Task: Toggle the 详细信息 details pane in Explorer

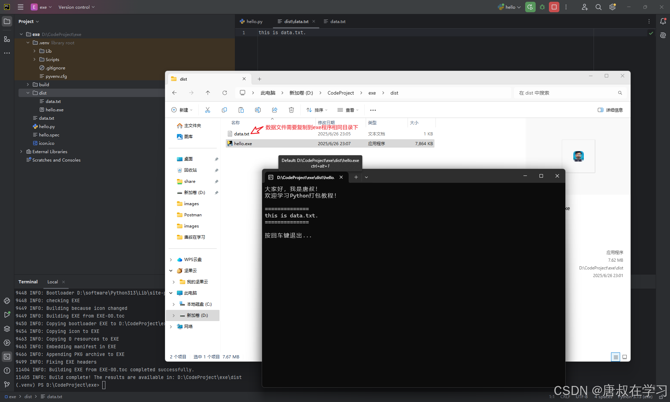Action: tap(610, 110)
